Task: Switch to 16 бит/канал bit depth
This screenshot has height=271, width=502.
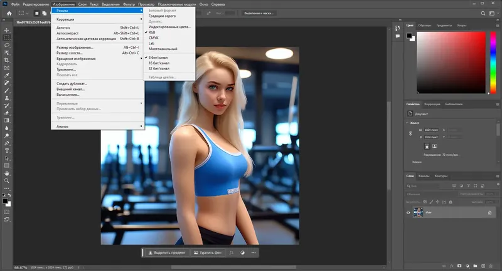Action: point(158,62)
